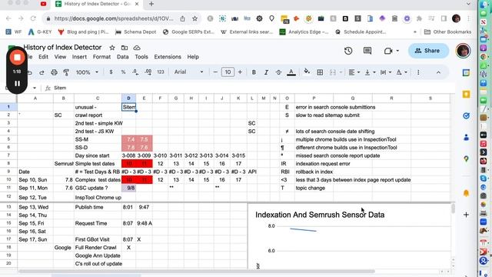Viewport: 492px width, 277px height.
Task: Open the Tools menu
Action: [141, 57]
